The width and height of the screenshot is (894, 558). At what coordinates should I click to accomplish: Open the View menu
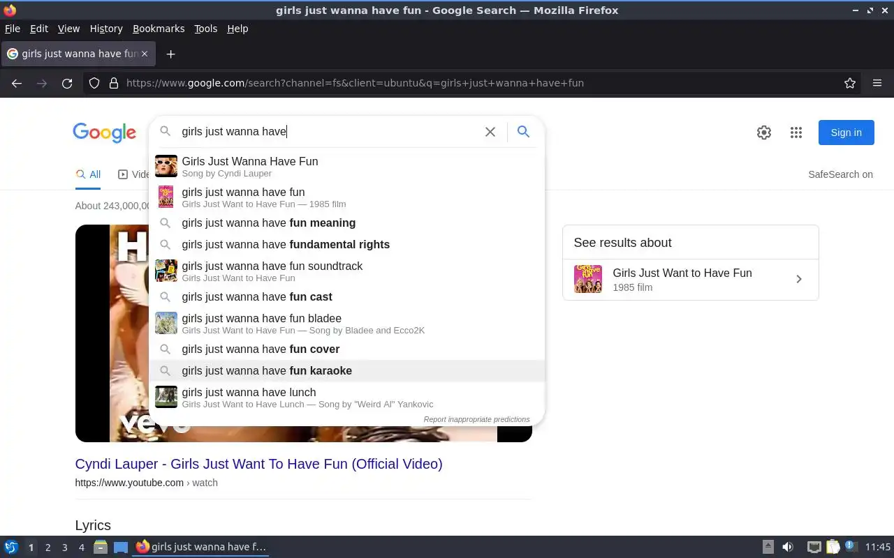click(68, 29)
